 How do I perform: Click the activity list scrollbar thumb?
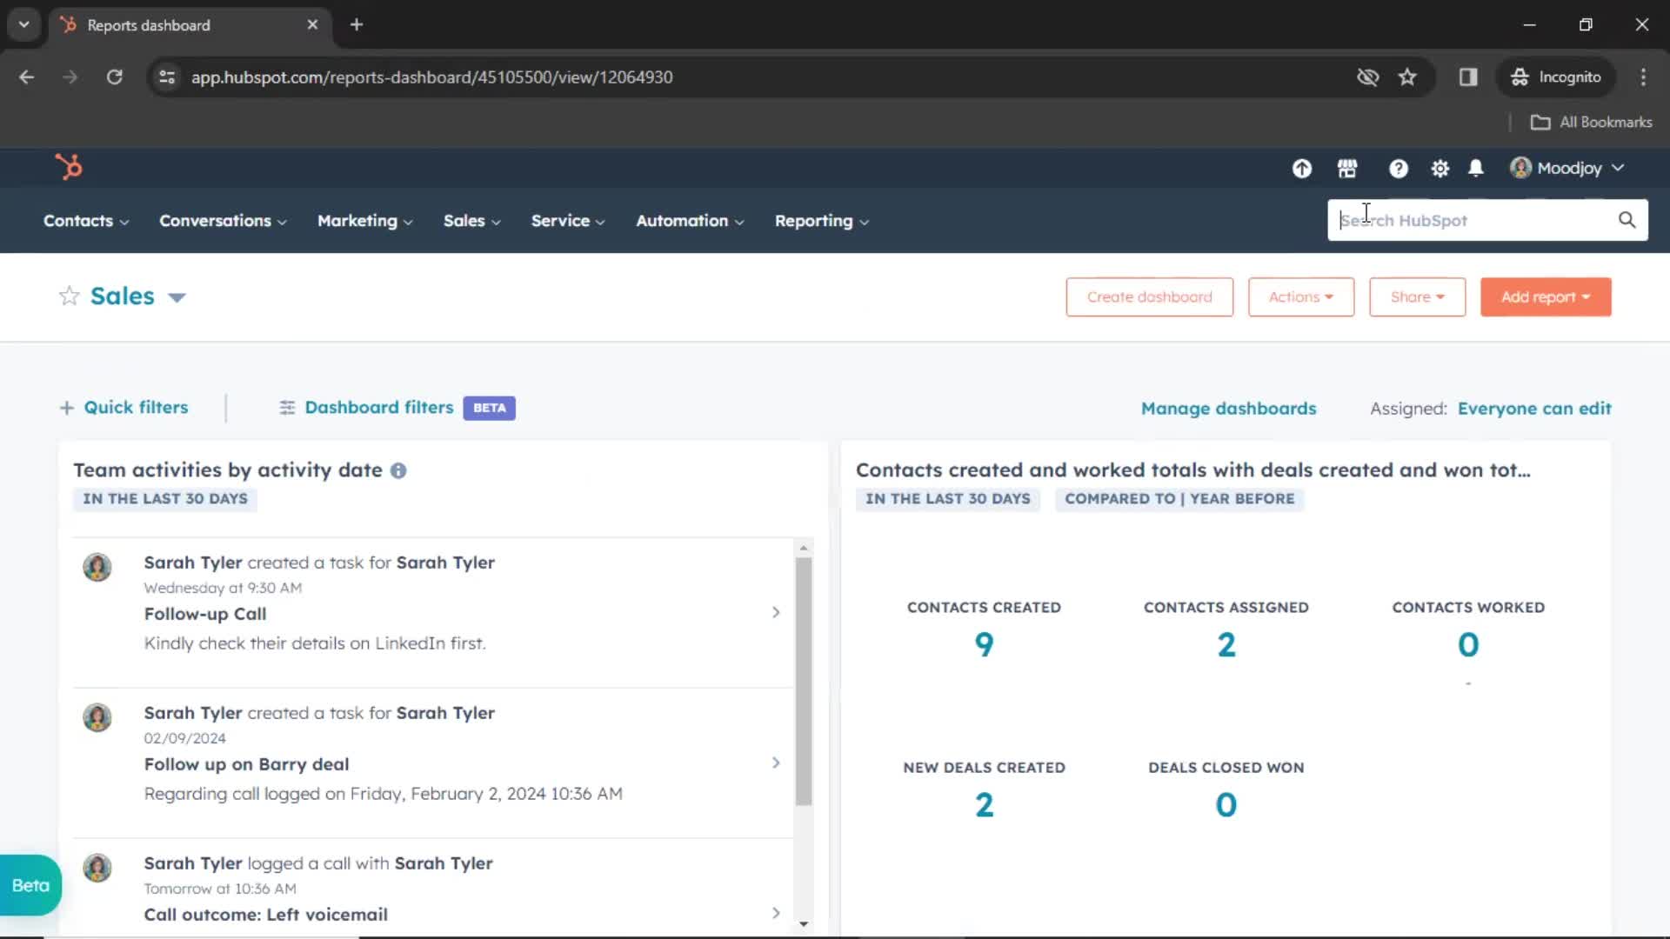[x=804, y=681]
